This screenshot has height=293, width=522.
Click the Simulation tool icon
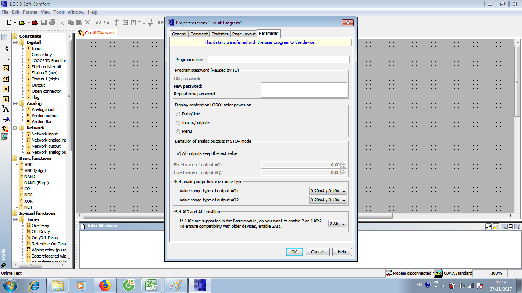coord(5,129)
